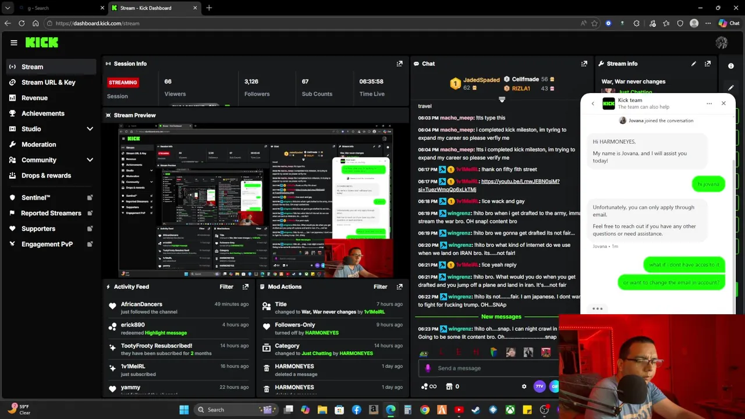Open the support chat options (three dots)
The image size is (745, 419).
[709, 104]
